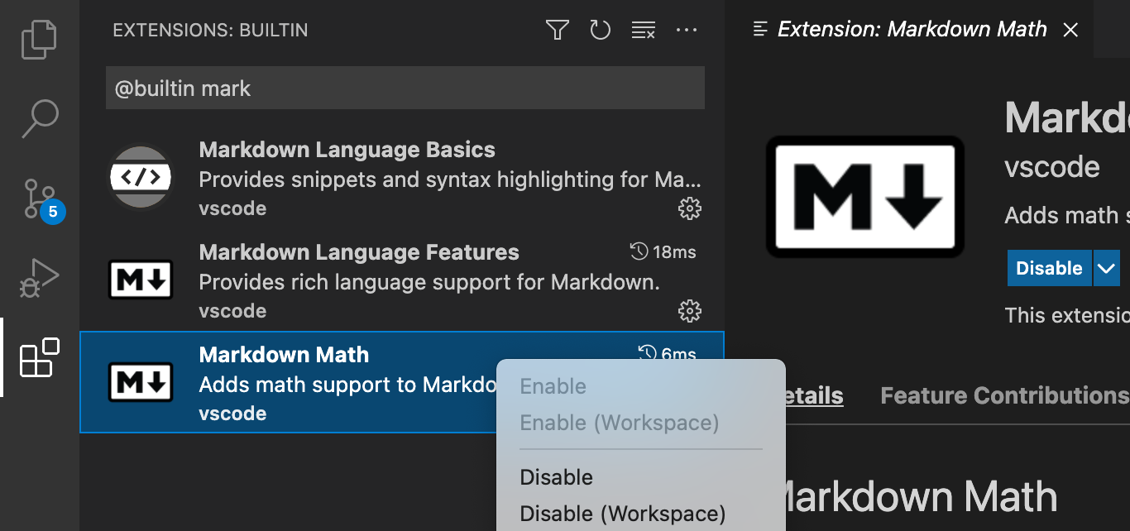Close the Extension: Markdown Math tab

point(1070,30)
